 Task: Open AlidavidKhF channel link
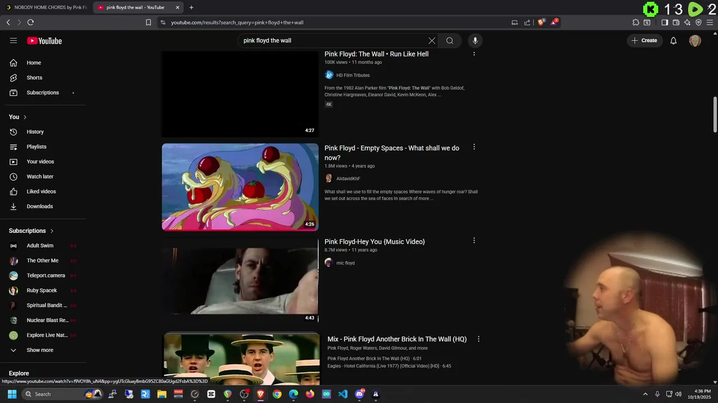click(x=348, y=179)
